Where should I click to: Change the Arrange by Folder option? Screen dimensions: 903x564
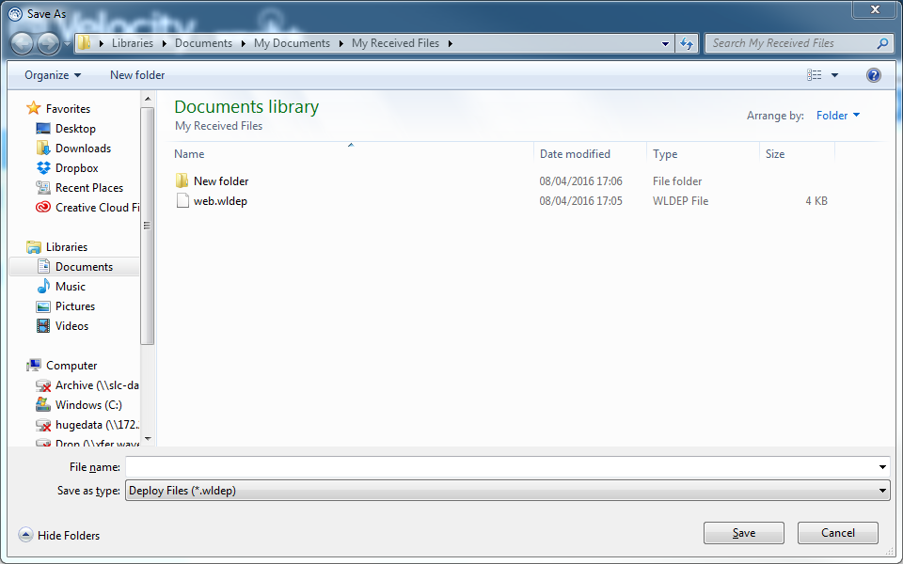[836, 115]
